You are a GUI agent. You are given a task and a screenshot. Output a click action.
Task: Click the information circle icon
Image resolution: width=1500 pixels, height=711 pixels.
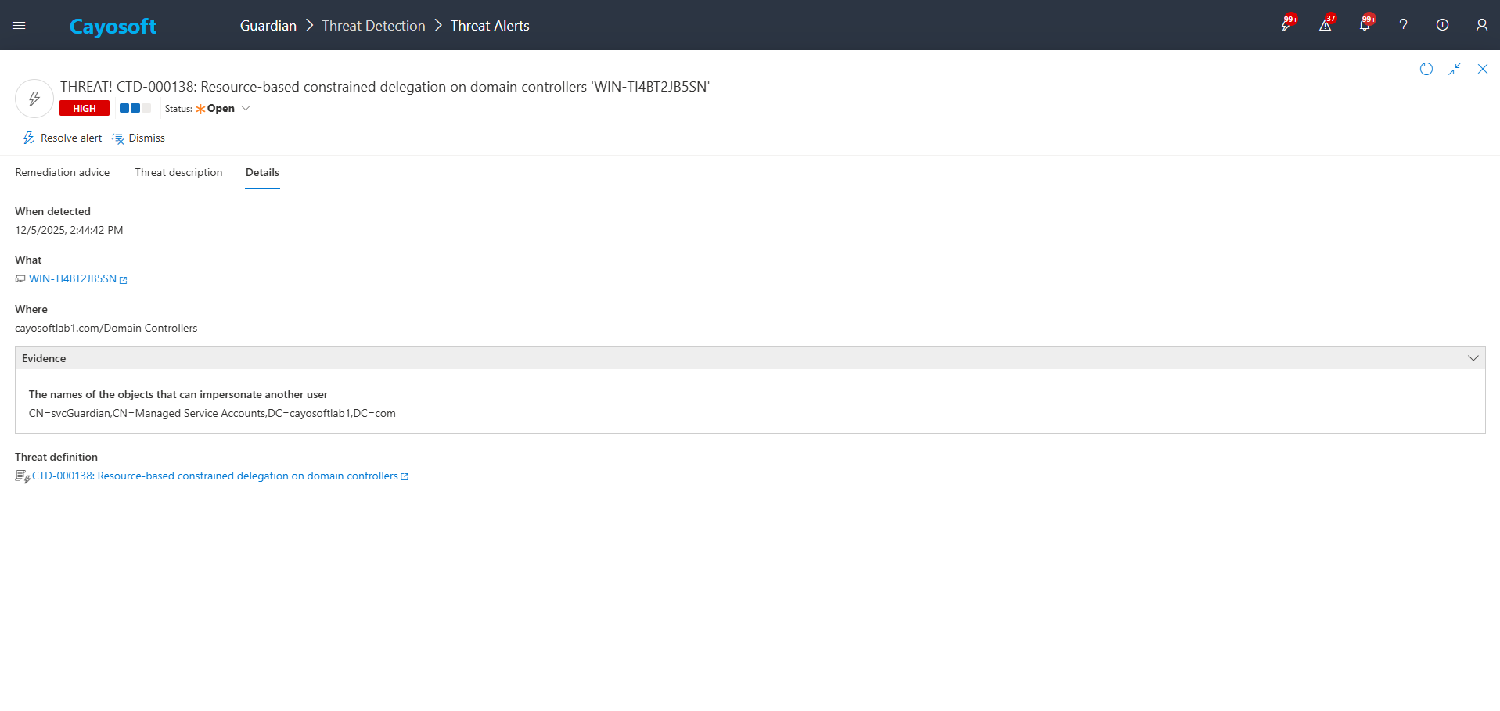(x=1442, y=26)
